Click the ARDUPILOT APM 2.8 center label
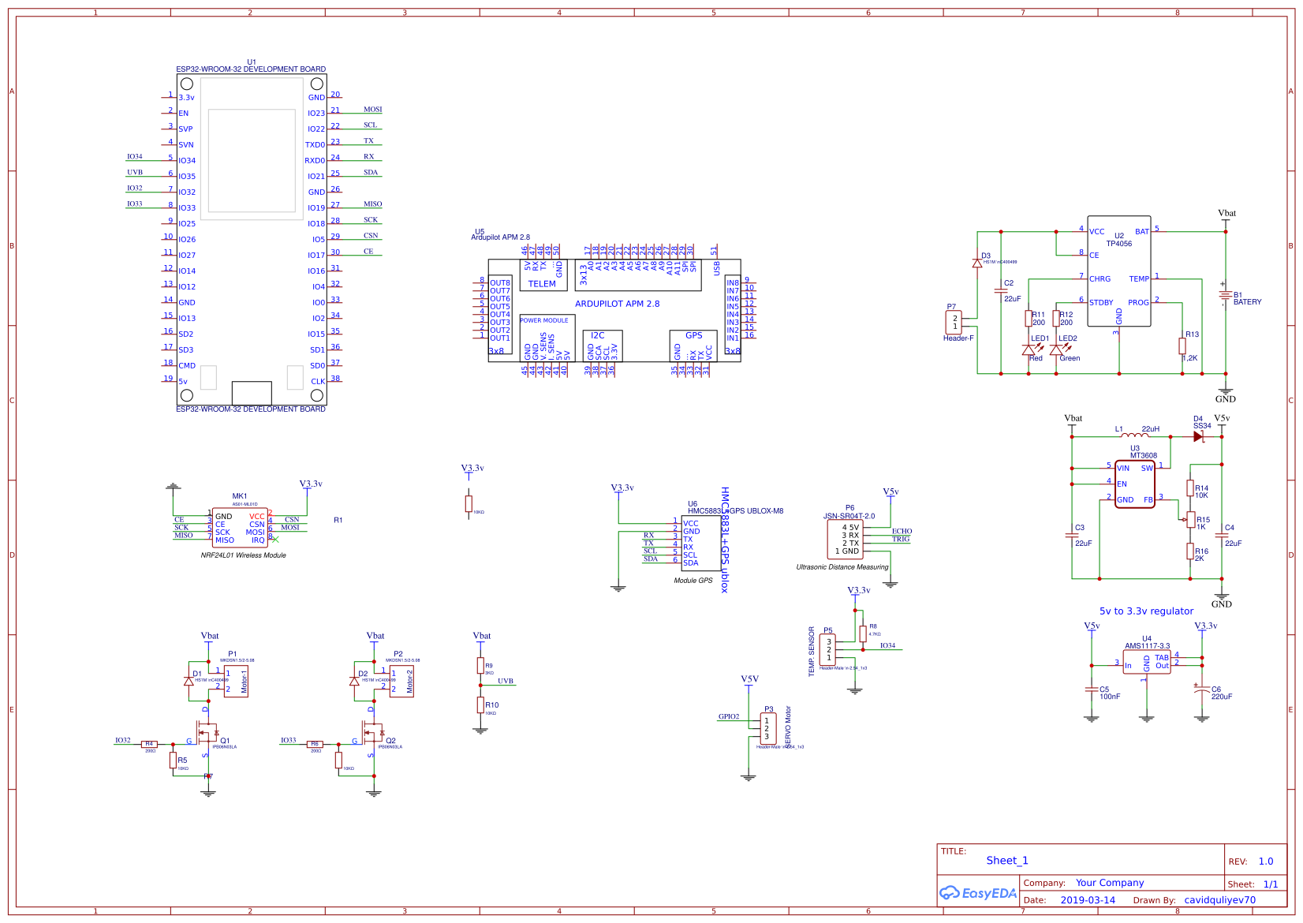This screenshot has width=1303, height=923. (617, 304)
